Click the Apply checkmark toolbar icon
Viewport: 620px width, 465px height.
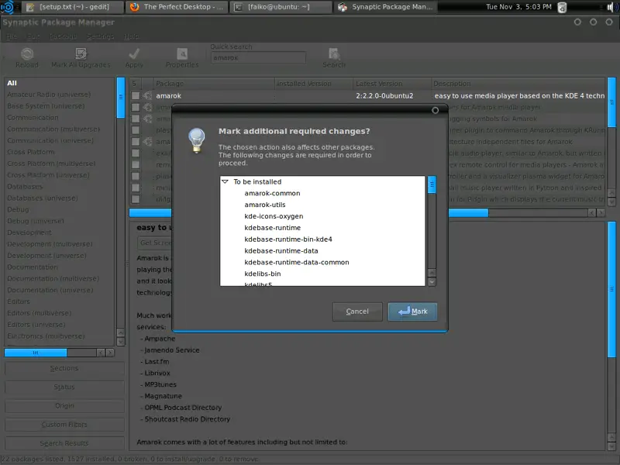134,53
